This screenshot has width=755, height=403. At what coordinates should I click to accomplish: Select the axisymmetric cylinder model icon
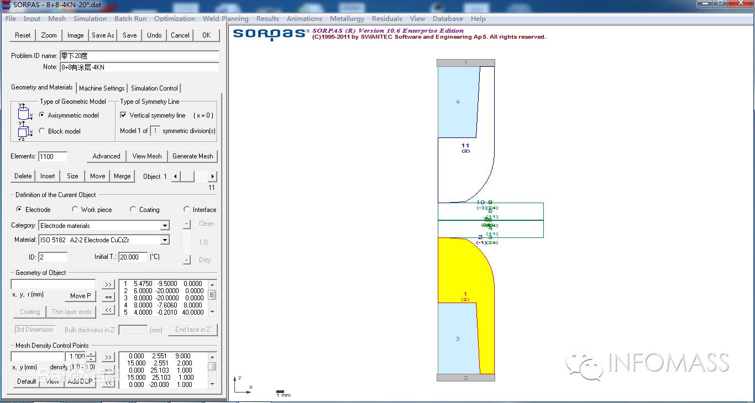coord(24,113)
